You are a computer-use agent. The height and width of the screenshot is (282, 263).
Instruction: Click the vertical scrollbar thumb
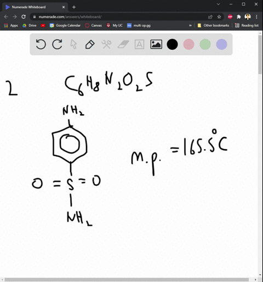pyautogui.click(x=260, y=55)
